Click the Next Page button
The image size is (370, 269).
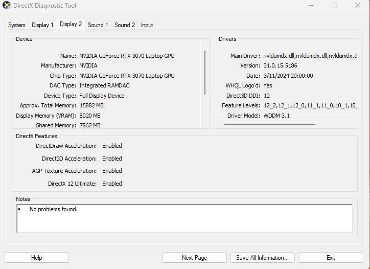pyautogui.click(x=194, y=258)
